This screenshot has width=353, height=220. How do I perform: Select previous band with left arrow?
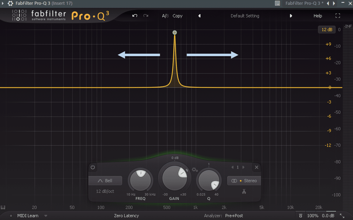232,167
